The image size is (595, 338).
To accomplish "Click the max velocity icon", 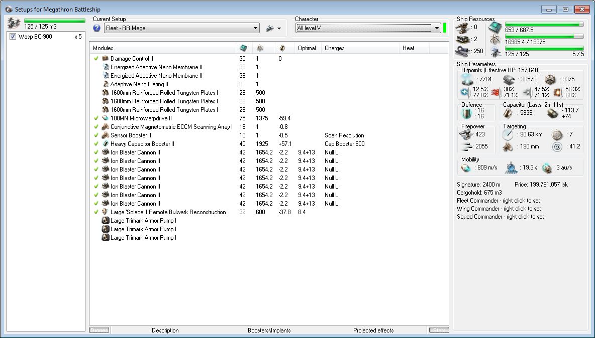I will tap(466, 167).
